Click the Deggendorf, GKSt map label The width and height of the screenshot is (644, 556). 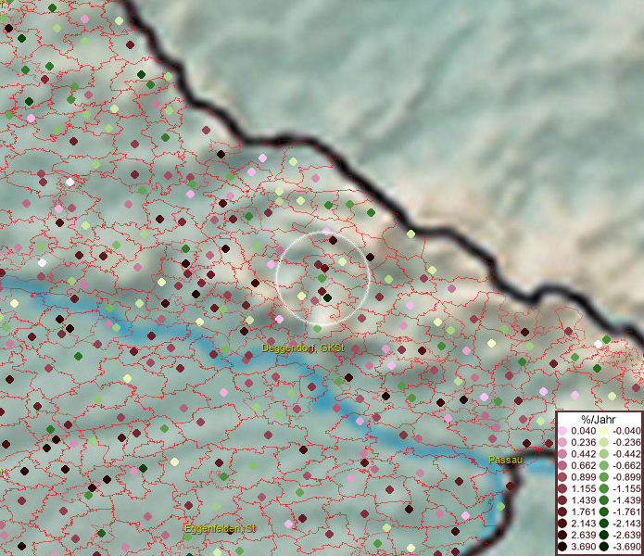tap(302, 348)
